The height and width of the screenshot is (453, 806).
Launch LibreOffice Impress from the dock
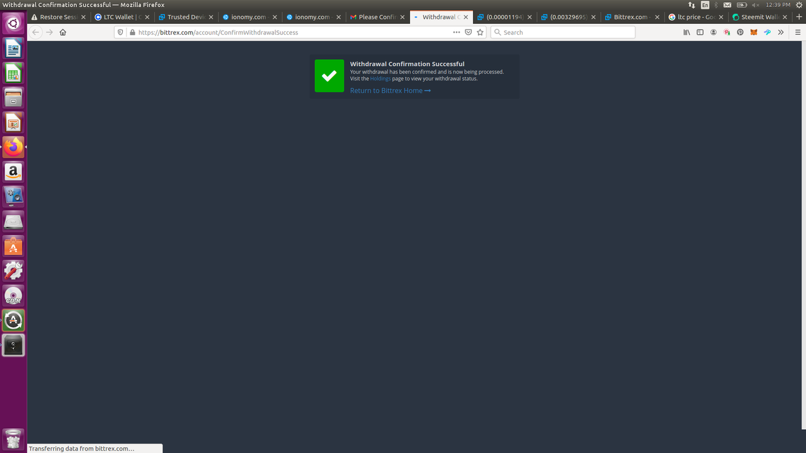(x=13, y=123)
